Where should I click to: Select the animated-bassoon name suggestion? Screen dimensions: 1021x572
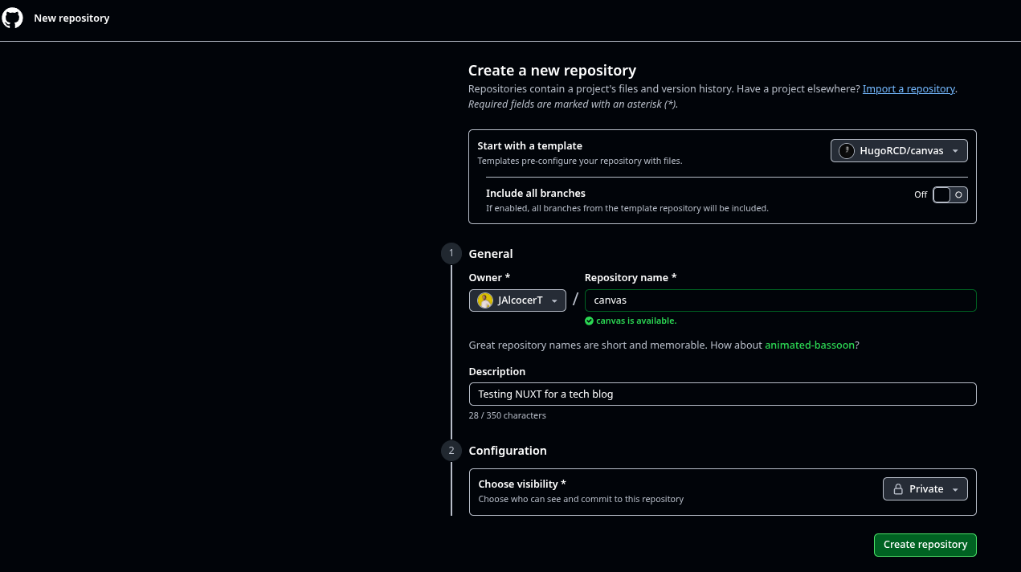point(809,345)
